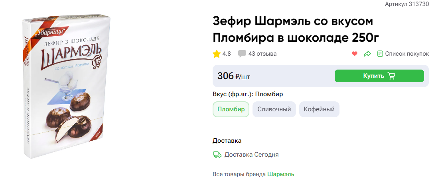Click the cart icon inside Купить
The height and width of the screenshot is (192, 444).
coord(391,76)
